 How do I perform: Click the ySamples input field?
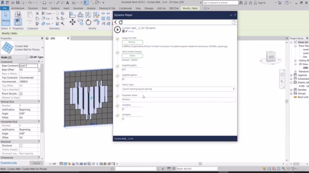coord(132,119)
